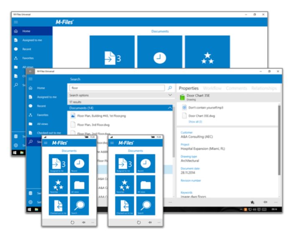Viewport: 293px width, 238px height.
Task: Open Favorites in the back window sidebar
Action: (32, 58)
